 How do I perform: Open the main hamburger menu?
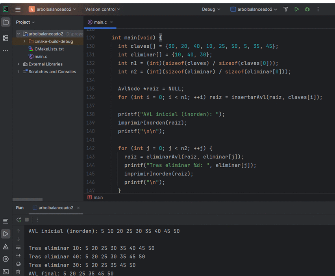click(x=18, y=9)
